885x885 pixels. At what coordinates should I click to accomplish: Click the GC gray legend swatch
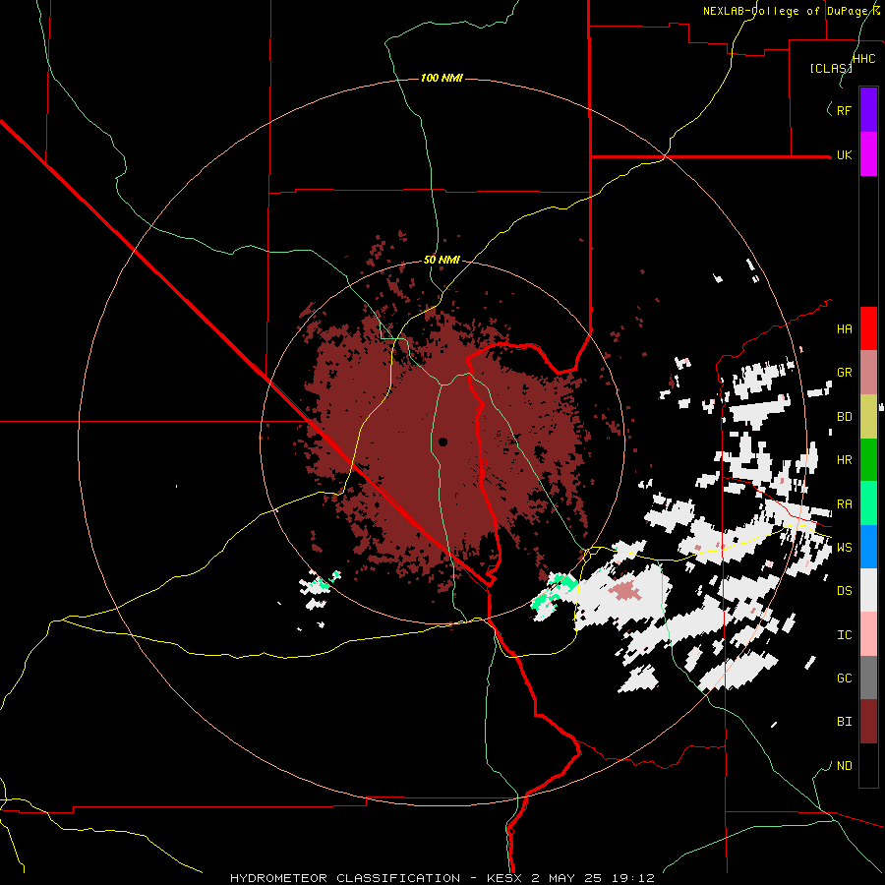(868, 678)
